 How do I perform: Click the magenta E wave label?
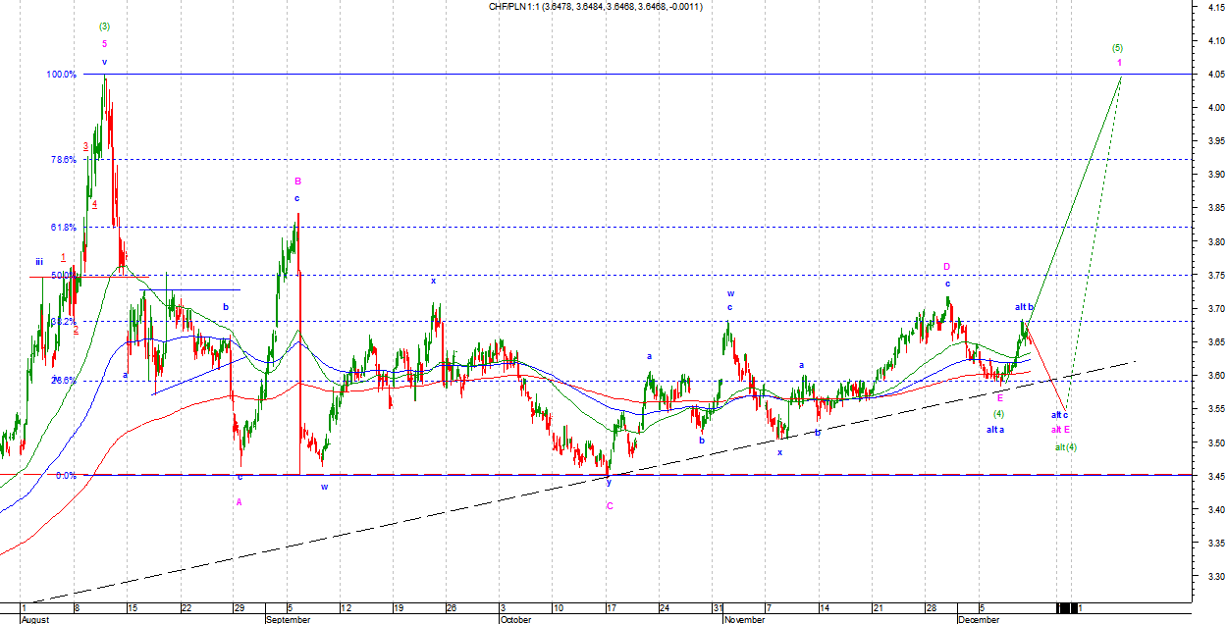coord(999,398)
